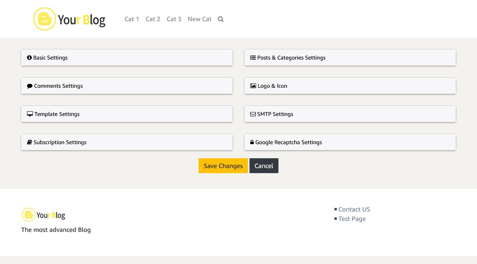477x264 pixels.
Task: Click the speech bubble Comments icon
Action: pyautogui.click(x=30, y=86)
